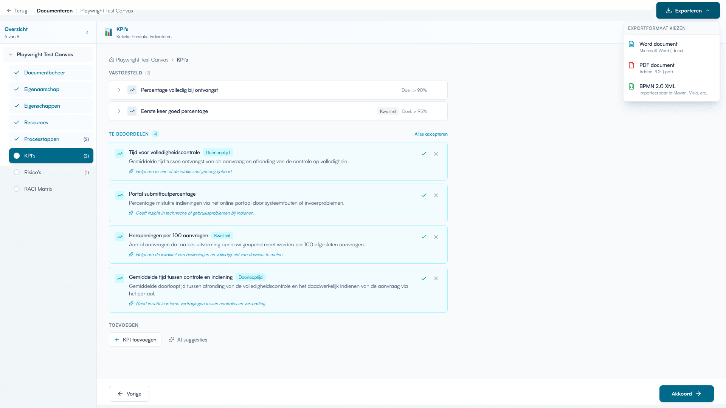Accept Heropeningen per 100 aanvragen KPI
The image size is (726, 408).
pos(424,237)
